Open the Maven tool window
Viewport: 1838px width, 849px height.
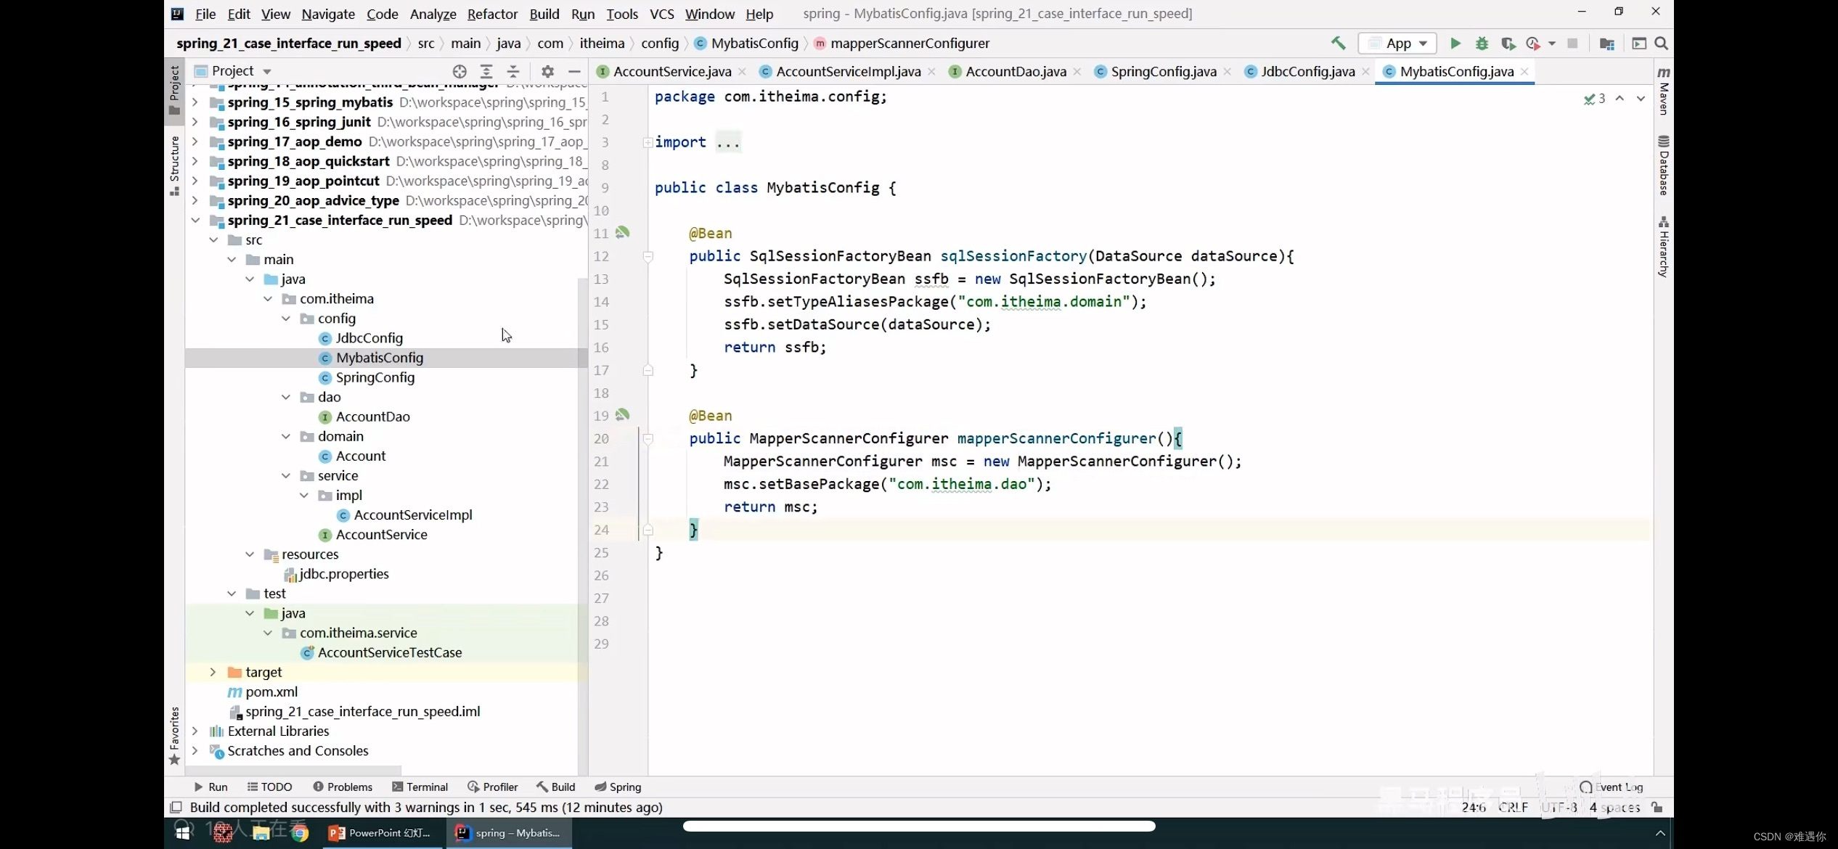1664,91
